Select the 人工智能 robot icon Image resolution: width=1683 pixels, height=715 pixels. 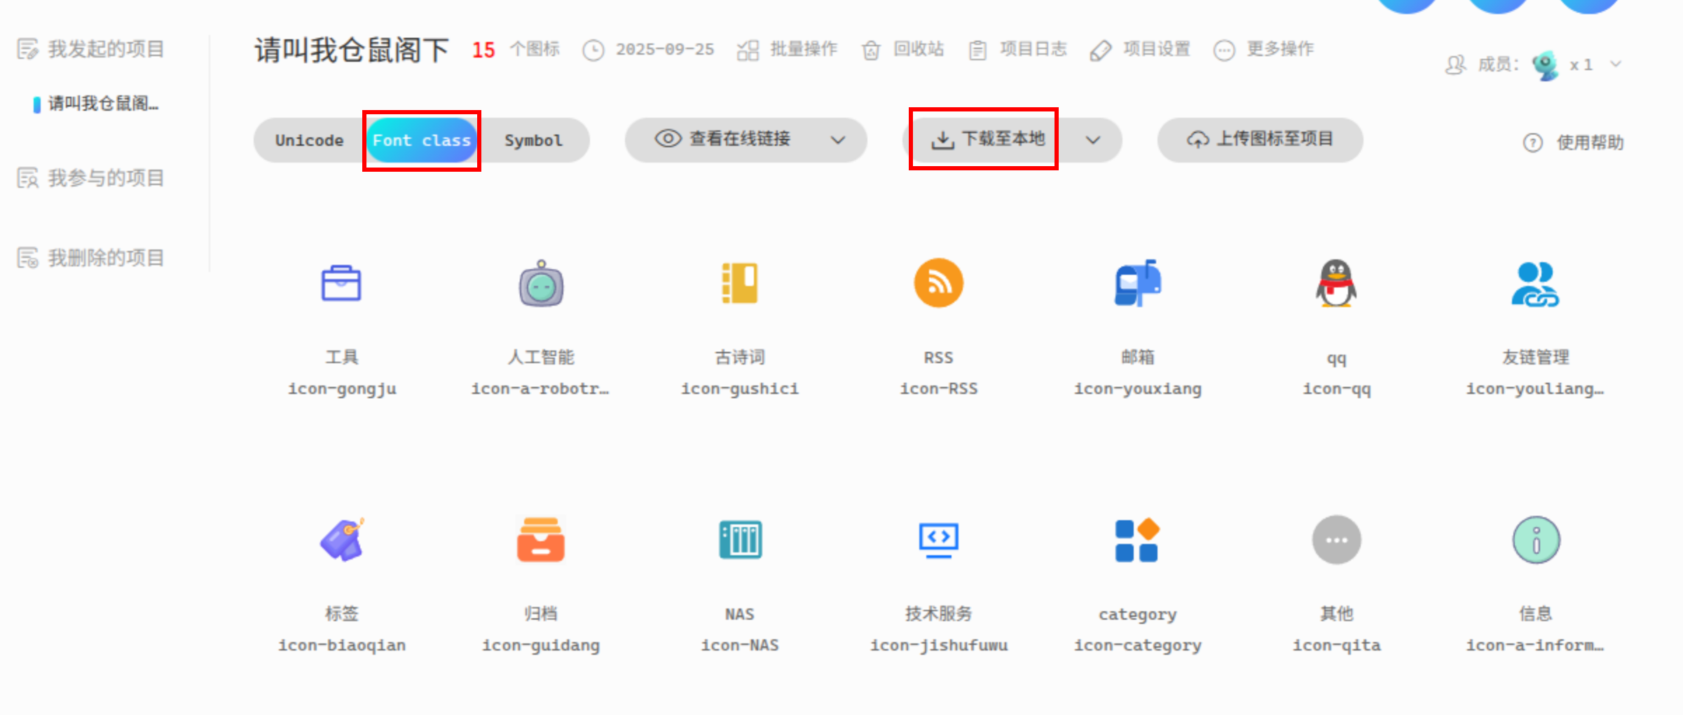(x=541, y=284)
